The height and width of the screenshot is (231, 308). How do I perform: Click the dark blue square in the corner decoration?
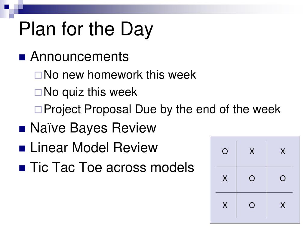[x=7, y=7]
